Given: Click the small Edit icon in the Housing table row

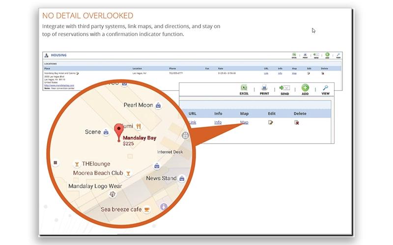Looking at the screenshot, I should coord(309,73).
